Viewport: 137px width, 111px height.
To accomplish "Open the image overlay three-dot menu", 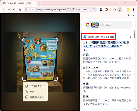I will tap(74, 21).
